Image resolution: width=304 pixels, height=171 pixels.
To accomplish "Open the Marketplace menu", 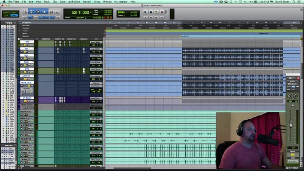I will click(121, 1).
